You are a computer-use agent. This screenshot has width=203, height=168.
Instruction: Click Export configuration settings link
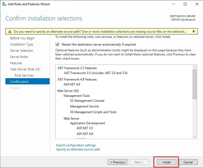76,145
